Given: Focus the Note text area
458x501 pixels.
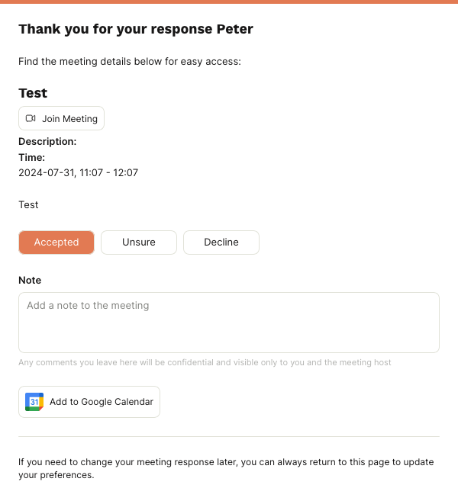Looking at the screenshot, I should coord(229,323).
